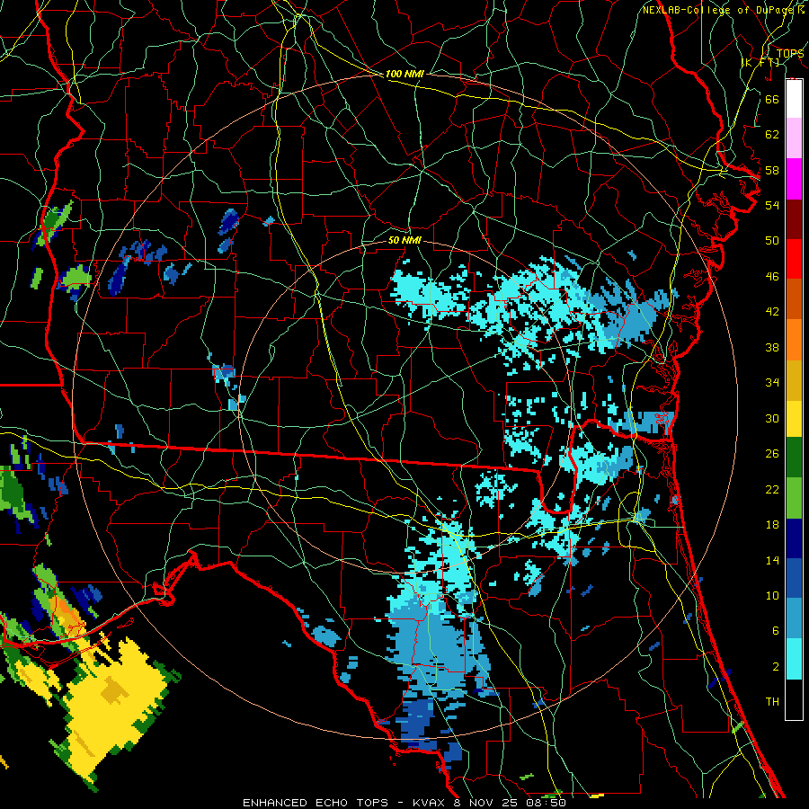
Task: Click the 'TOPS' legend heading
Action: point(790,53)
